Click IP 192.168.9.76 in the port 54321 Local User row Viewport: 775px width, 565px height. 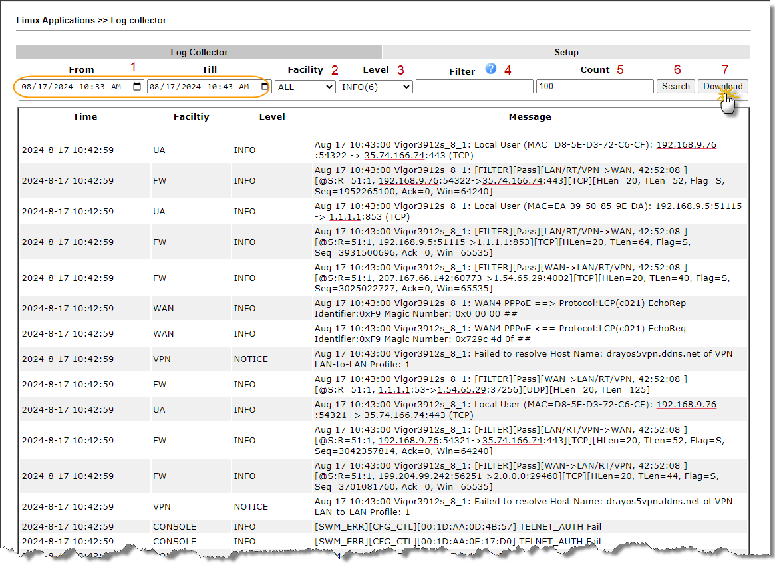[x=686, y=405]
